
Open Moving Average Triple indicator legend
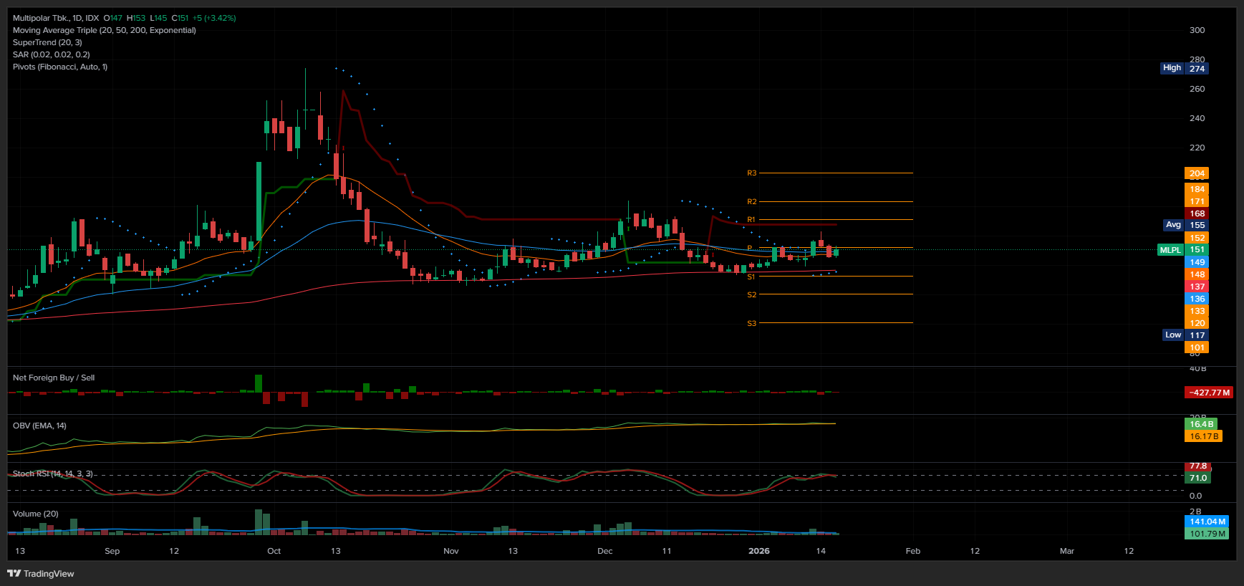click(x=104, y=30)
